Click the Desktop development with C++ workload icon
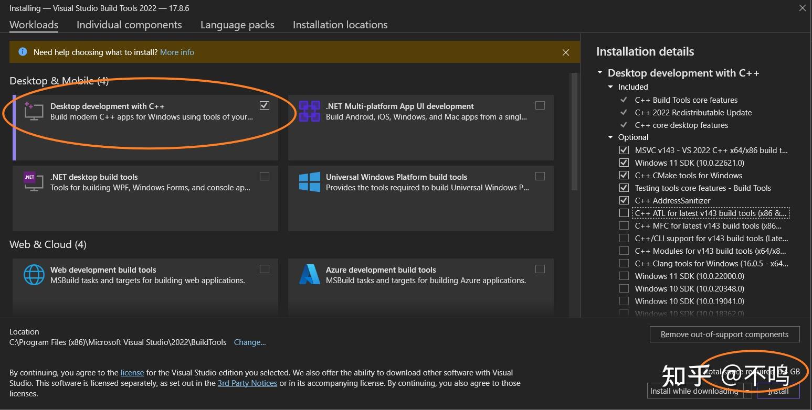This screenshot has height=410, width=812. point(34,111)
